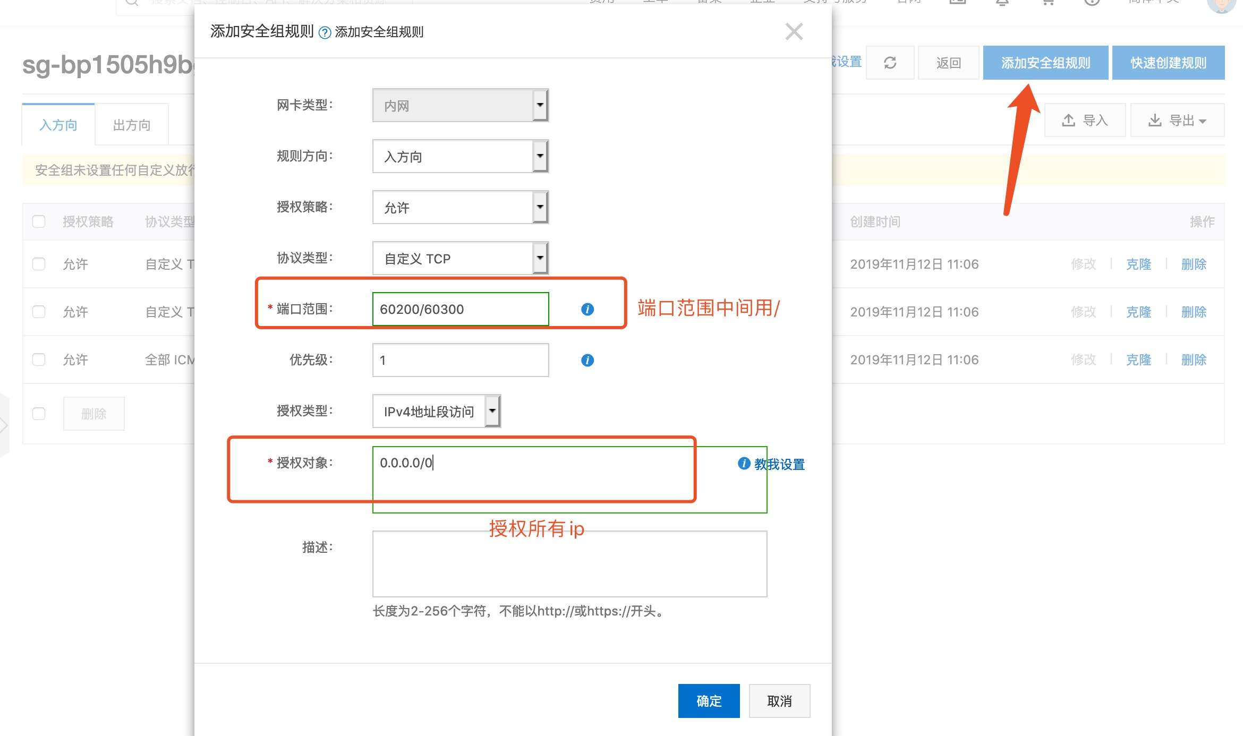This screenshot has width=1243, height=736.
Task: Click the port range info icon
Action: point(587,309)
